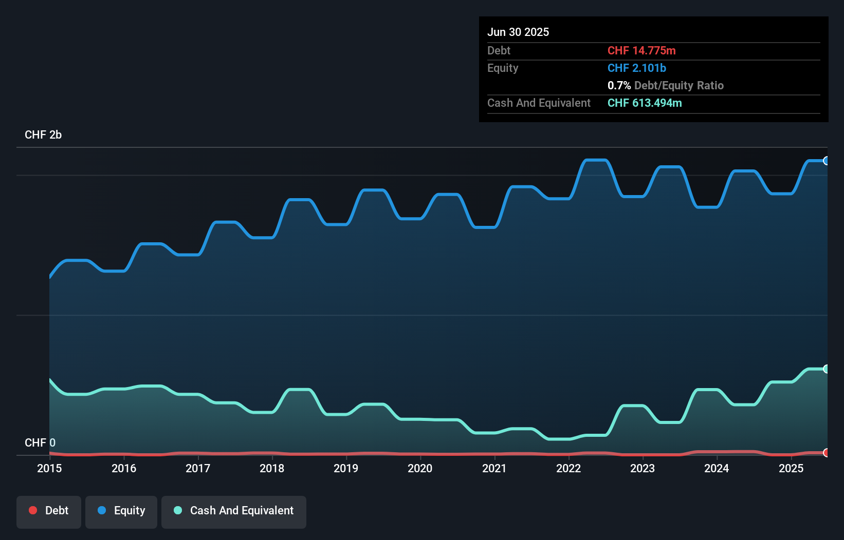Screen dimensions: 844x540
Task: Click the red CHF 14.775m Debt value
Action: click(642, 50)
